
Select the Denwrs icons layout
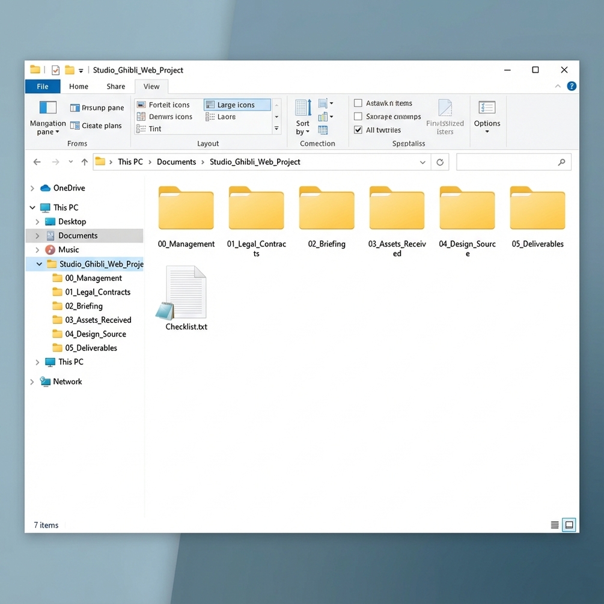[165, 117]
